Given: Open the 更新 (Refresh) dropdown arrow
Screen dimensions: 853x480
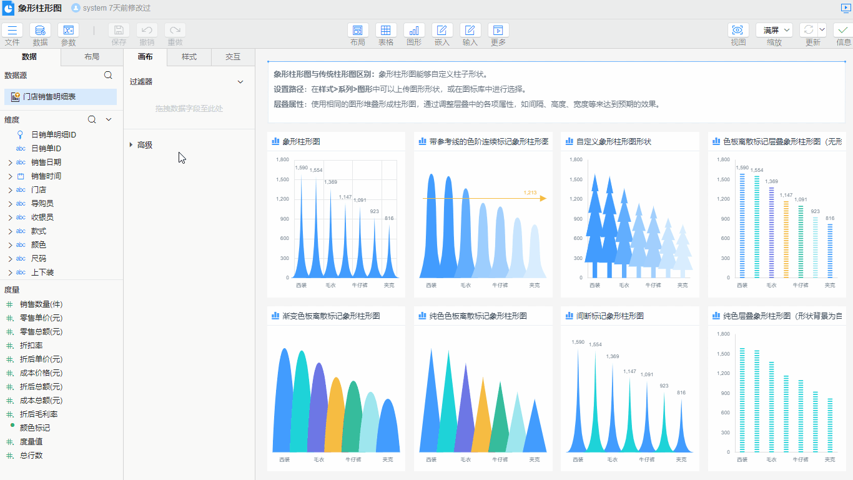Looking at the screenshot, I should (822, 30).
